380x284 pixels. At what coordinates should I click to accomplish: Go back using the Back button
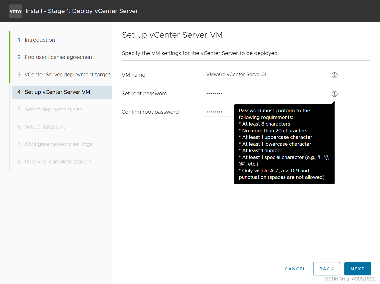(x=326, y=269)
